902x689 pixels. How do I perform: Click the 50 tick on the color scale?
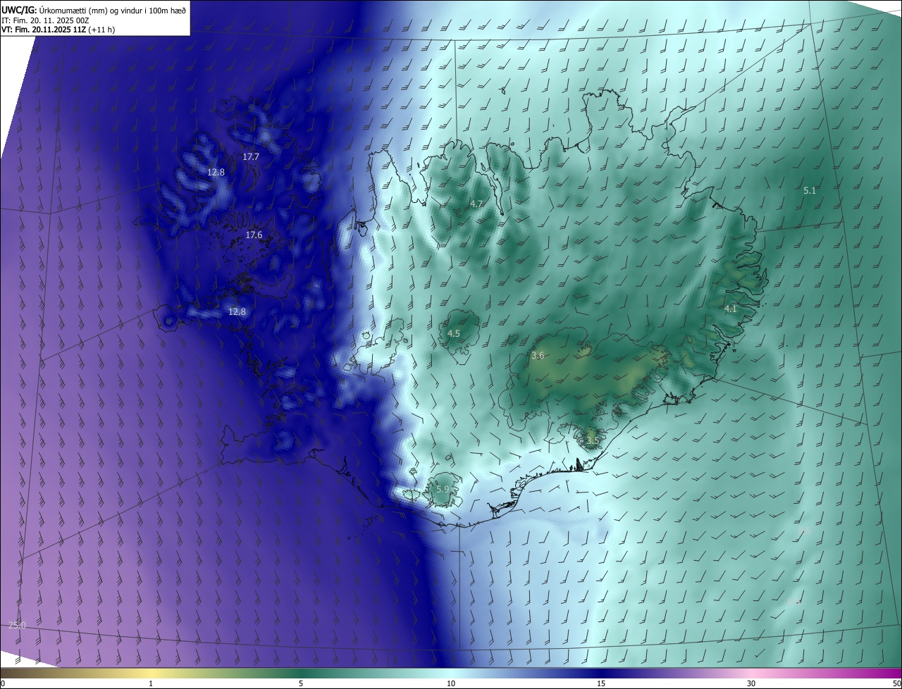(896, 683)
